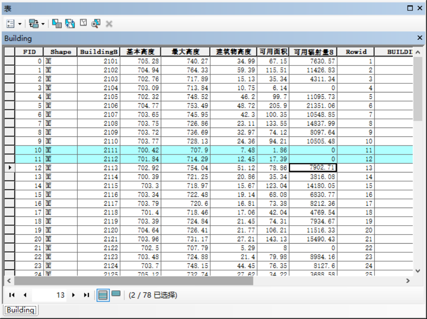Viewport: 427px width, 319px height.
Task: Click the cell value 764.33
Action: tap(186, 70)
